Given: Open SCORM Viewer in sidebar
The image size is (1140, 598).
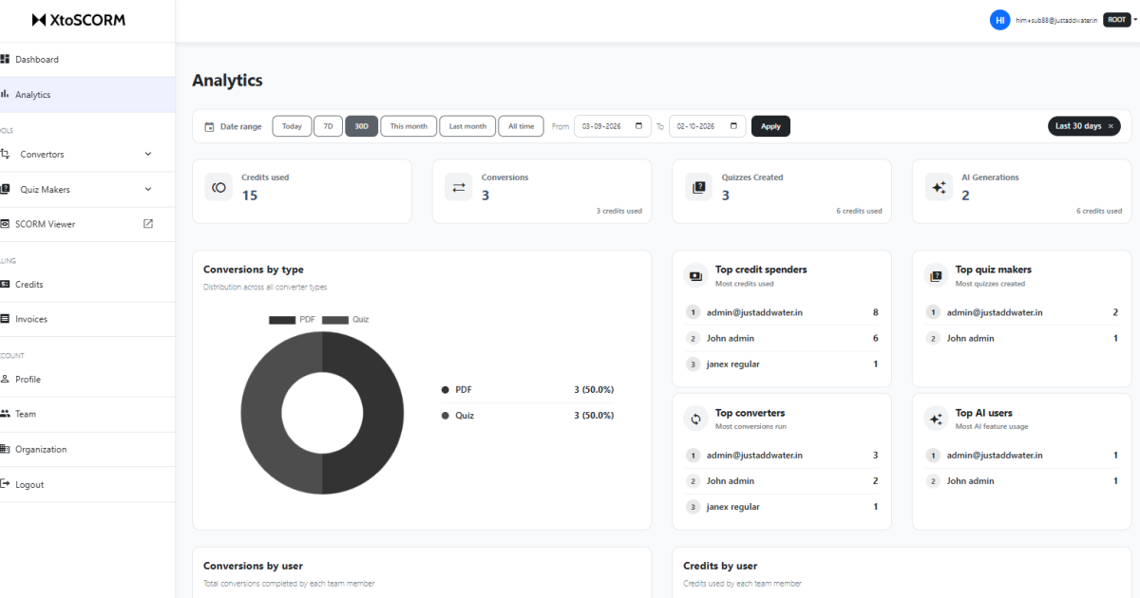Looking at the screenshot, I should point(87,224).
